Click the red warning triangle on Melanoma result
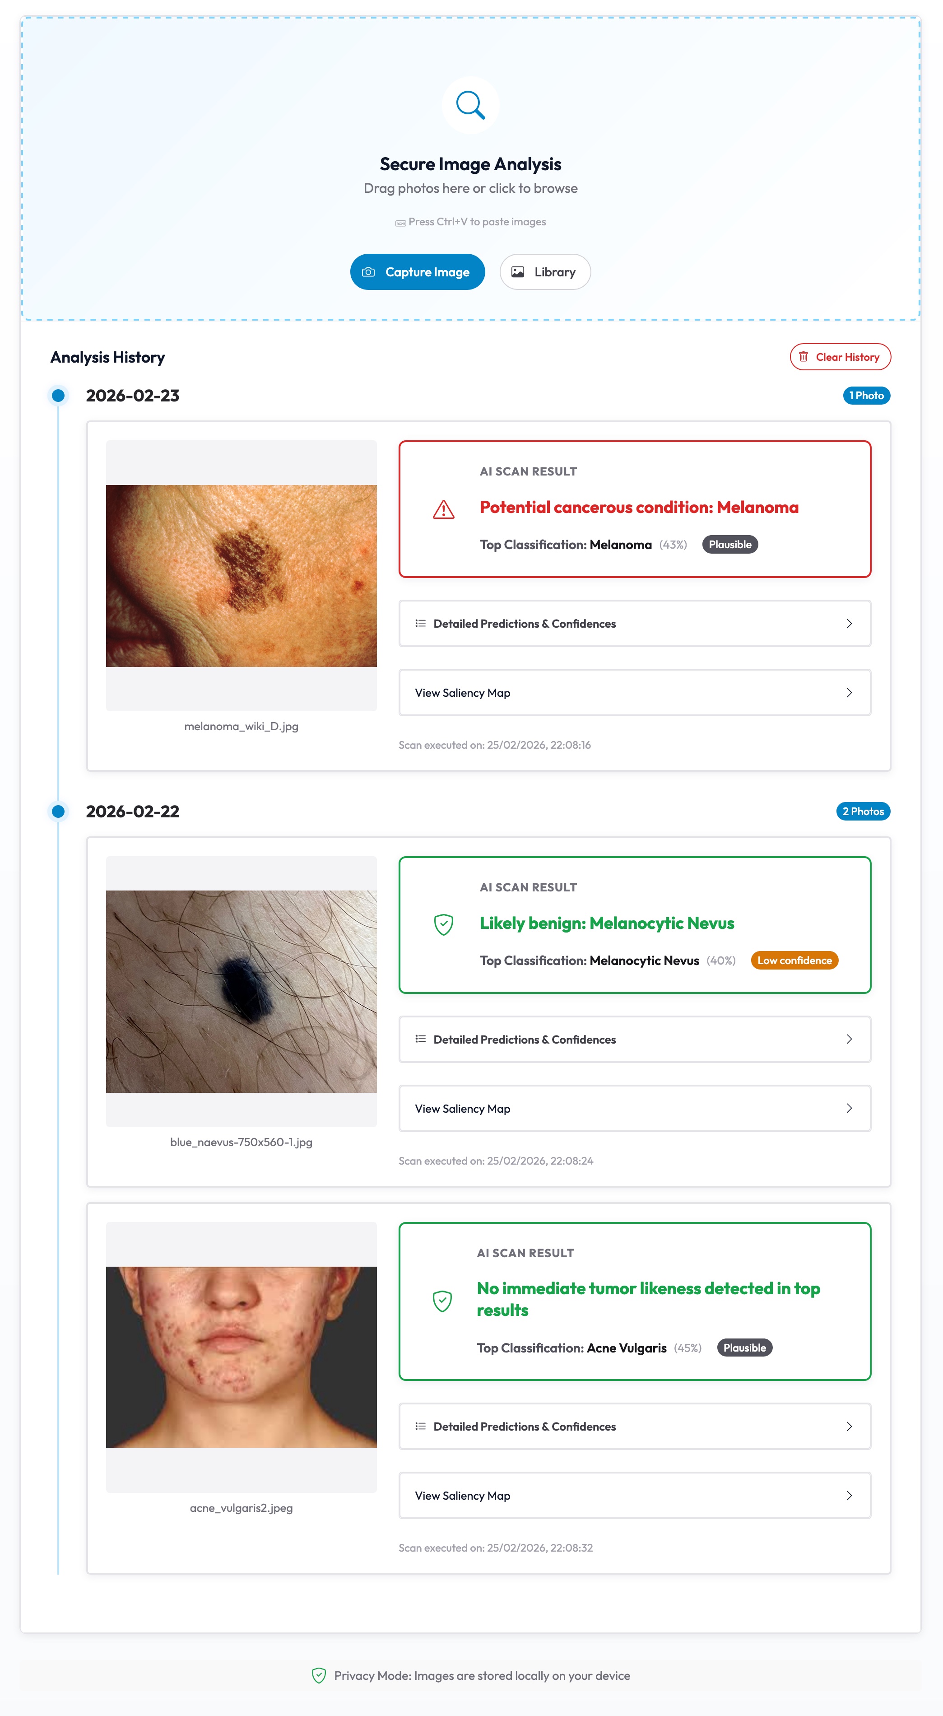The image size is (943, 1716). point(444,509)
